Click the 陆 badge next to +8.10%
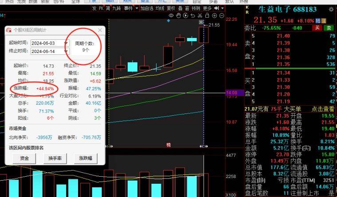This screenshot has width=337, height=197. click(x=318, y=21)
